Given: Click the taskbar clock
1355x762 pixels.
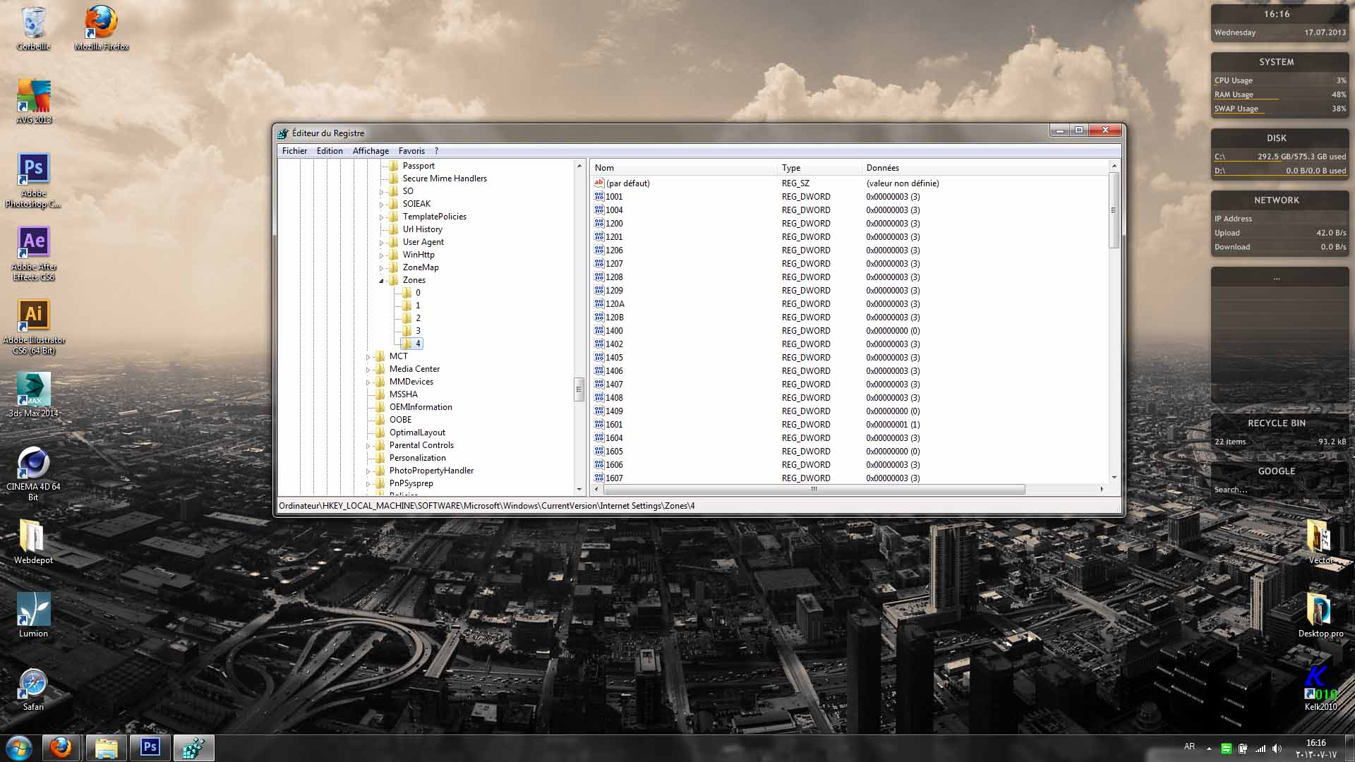Looking at the screenshot, I should tap(1315, 749).
